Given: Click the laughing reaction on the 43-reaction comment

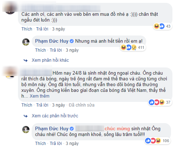Looking at the screenshot, I should [x=156, y=26].
